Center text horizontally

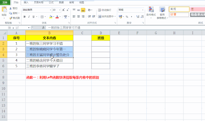point(78,17)
